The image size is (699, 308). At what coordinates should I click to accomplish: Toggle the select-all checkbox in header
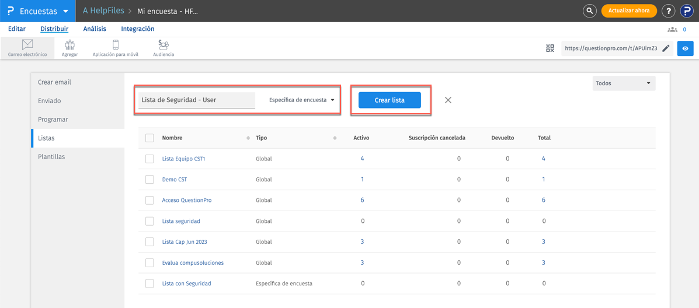[149, 138]
